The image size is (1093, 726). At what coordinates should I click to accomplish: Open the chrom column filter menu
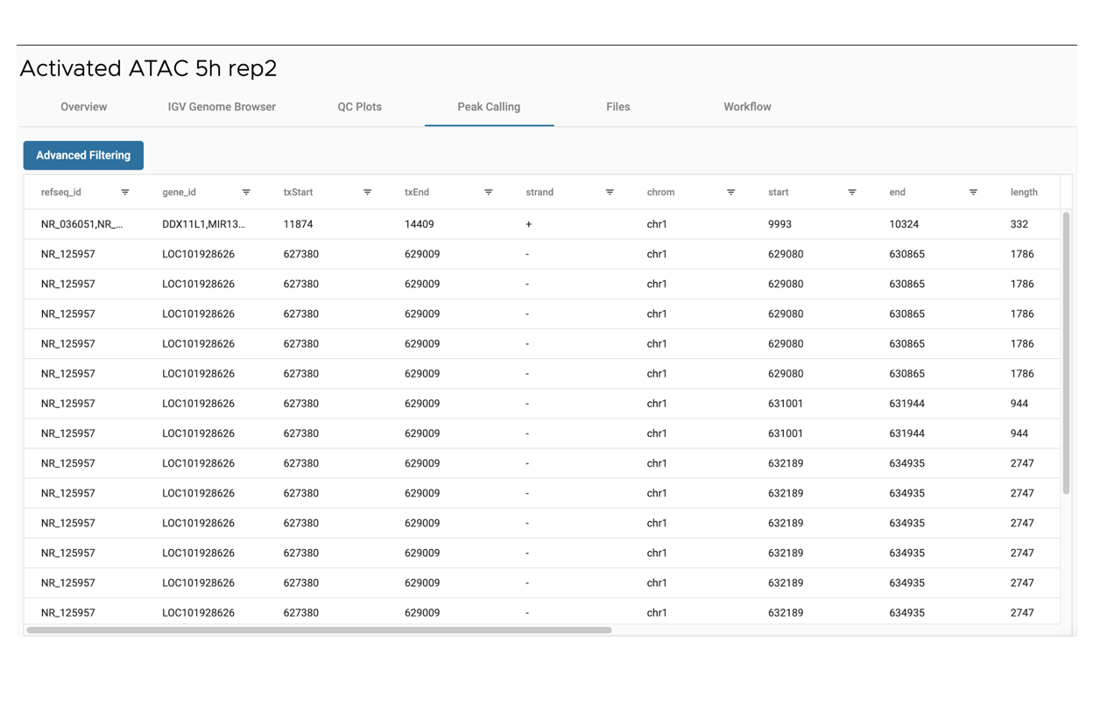click(730, 193)
